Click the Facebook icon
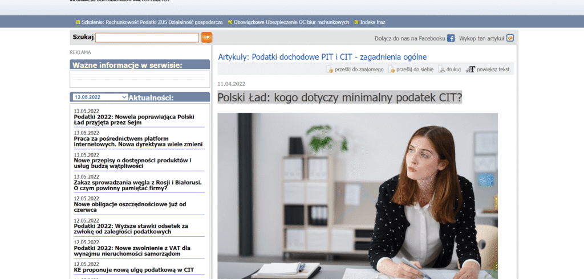The width and height of the screenshot is (584, 279). point(451,38)
